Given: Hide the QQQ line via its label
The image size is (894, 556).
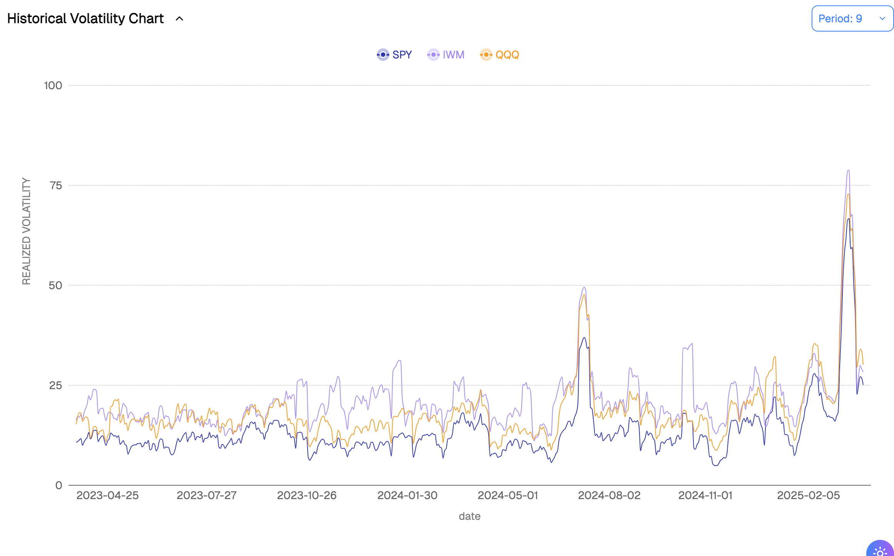Looking at the screenshot, I should tap(507, 55).
